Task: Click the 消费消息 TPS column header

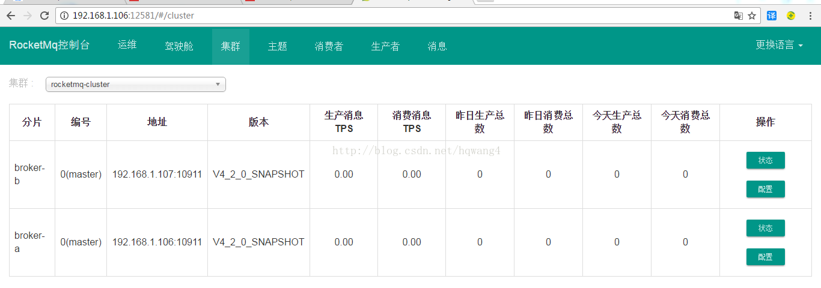Action: pyautogui.click(x=412, y=122)
